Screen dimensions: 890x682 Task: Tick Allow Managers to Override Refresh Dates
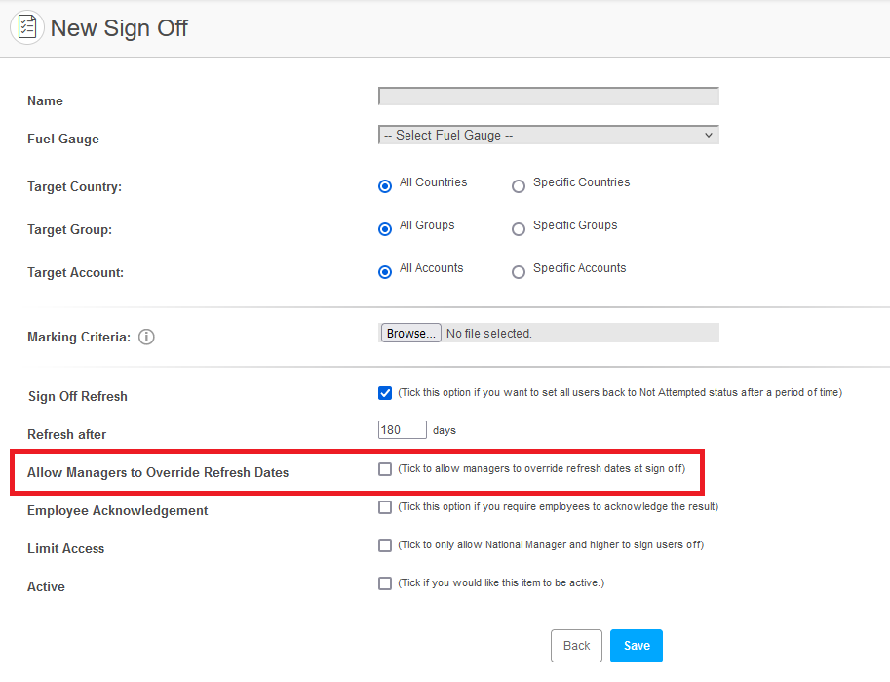(385, 469)
